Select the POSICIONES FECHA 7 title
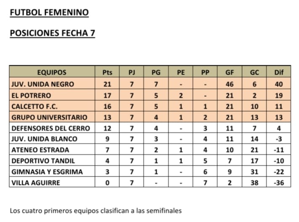 pyautogui.click(x=52, y=33)
